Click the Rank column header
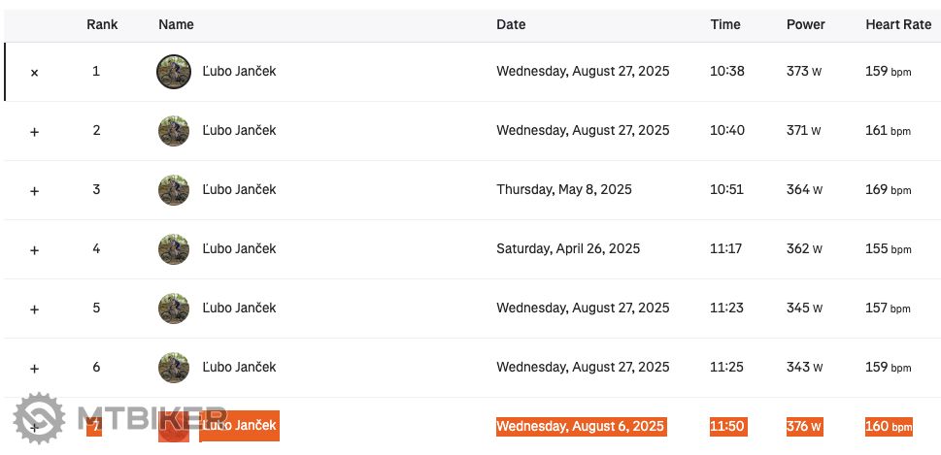941x455 pixels. (x=102, y=25)
